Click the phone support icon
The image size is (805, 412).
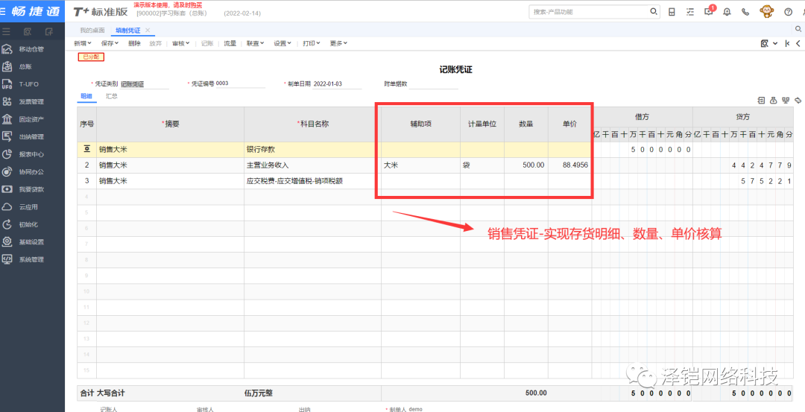[745, 12]
